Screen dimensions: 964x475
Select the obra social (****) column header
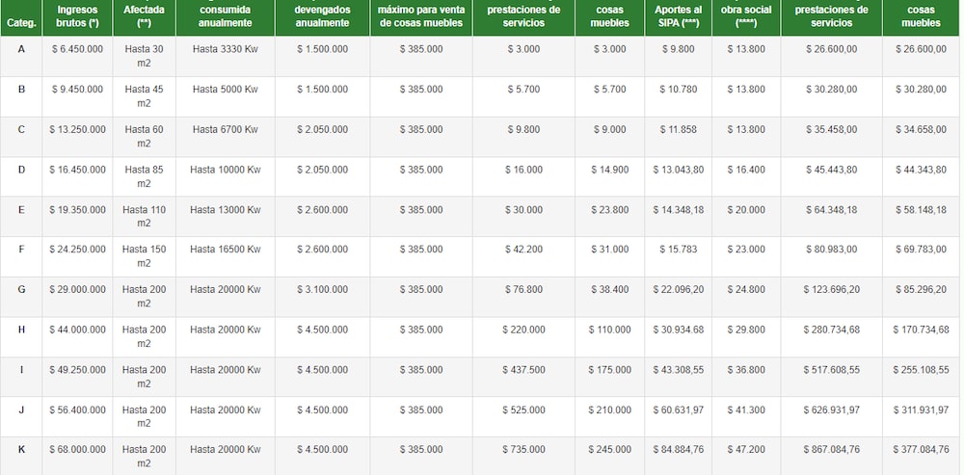tap(745, 16)
